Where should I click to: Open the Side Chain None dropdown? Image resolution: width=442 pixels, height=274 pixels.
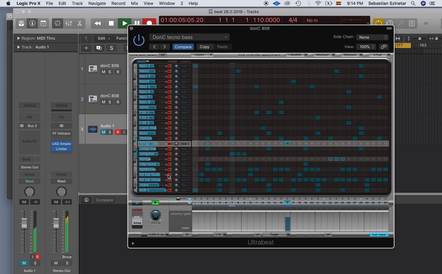coord(372,37)
